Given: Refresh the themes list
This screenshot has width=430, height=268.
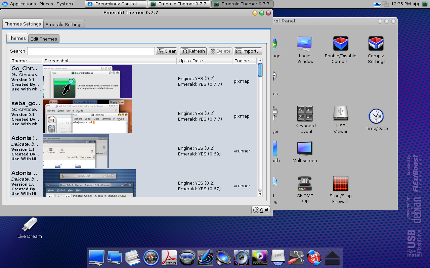Looking at the screenshot, I should (x=193, y=51).
